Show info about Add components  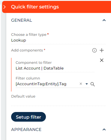pyautogui.click(x=94, y=50)
